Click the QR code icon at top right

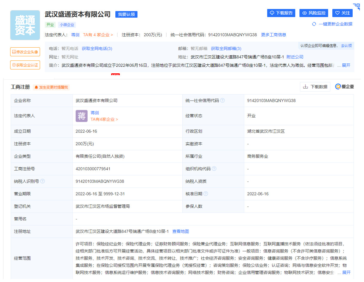click(x=357, y=7)
